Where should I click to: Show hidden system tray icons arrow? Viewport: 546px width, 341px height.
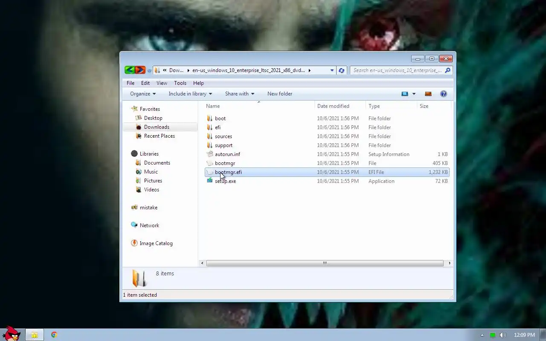coord(482,335)
